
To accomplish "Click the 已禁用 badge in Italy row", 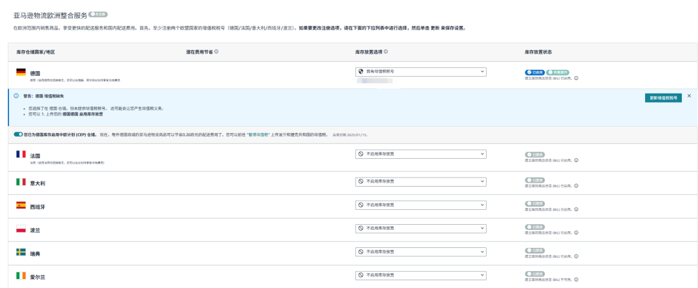I will click(x=534, y=180).
